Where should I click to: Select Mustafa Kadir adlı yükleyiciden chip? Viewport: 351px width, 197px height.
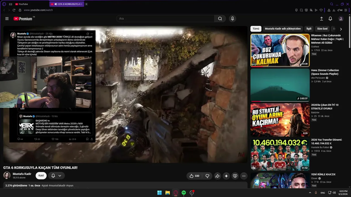pyautogui.click(x=283, y=29)
